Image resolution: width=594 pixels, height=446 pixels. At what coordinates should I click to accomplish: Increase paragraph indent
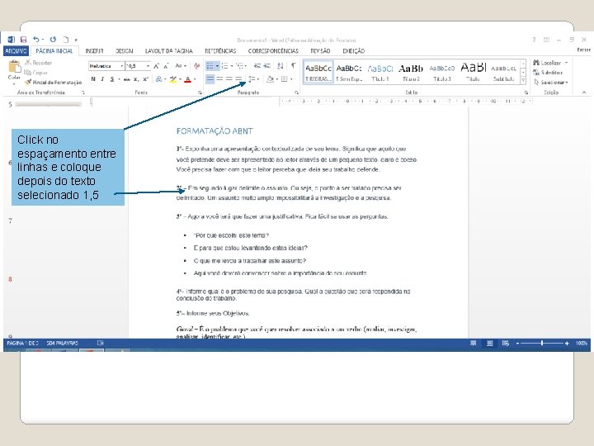pyautogui.click(x=267, y=66)
